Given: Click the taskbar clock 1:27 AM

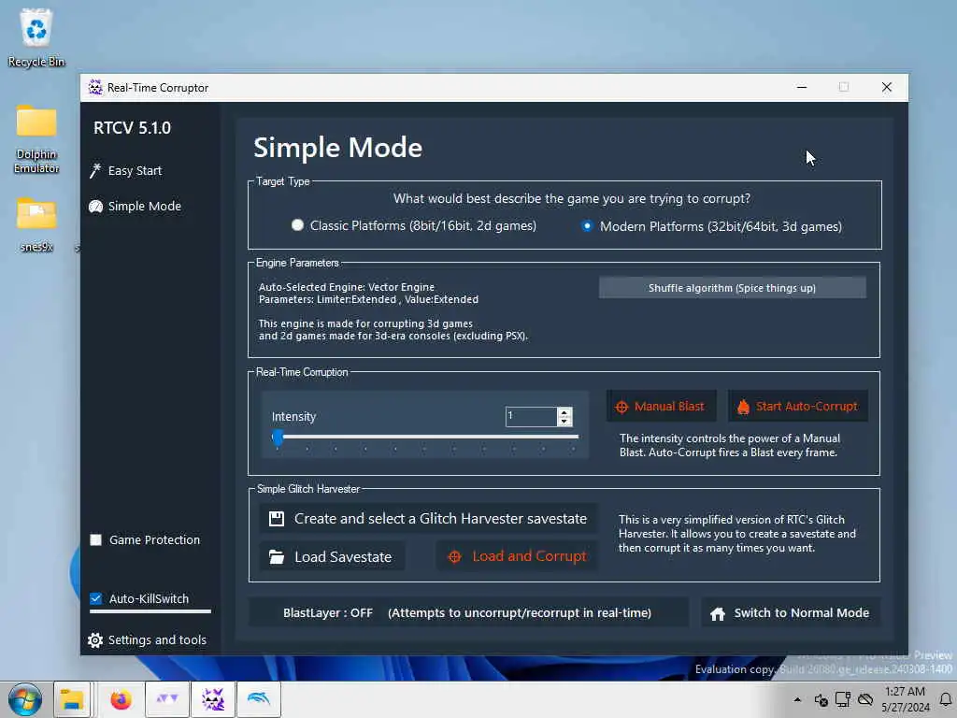Looking at the screenshot, I should click(905, 699).
